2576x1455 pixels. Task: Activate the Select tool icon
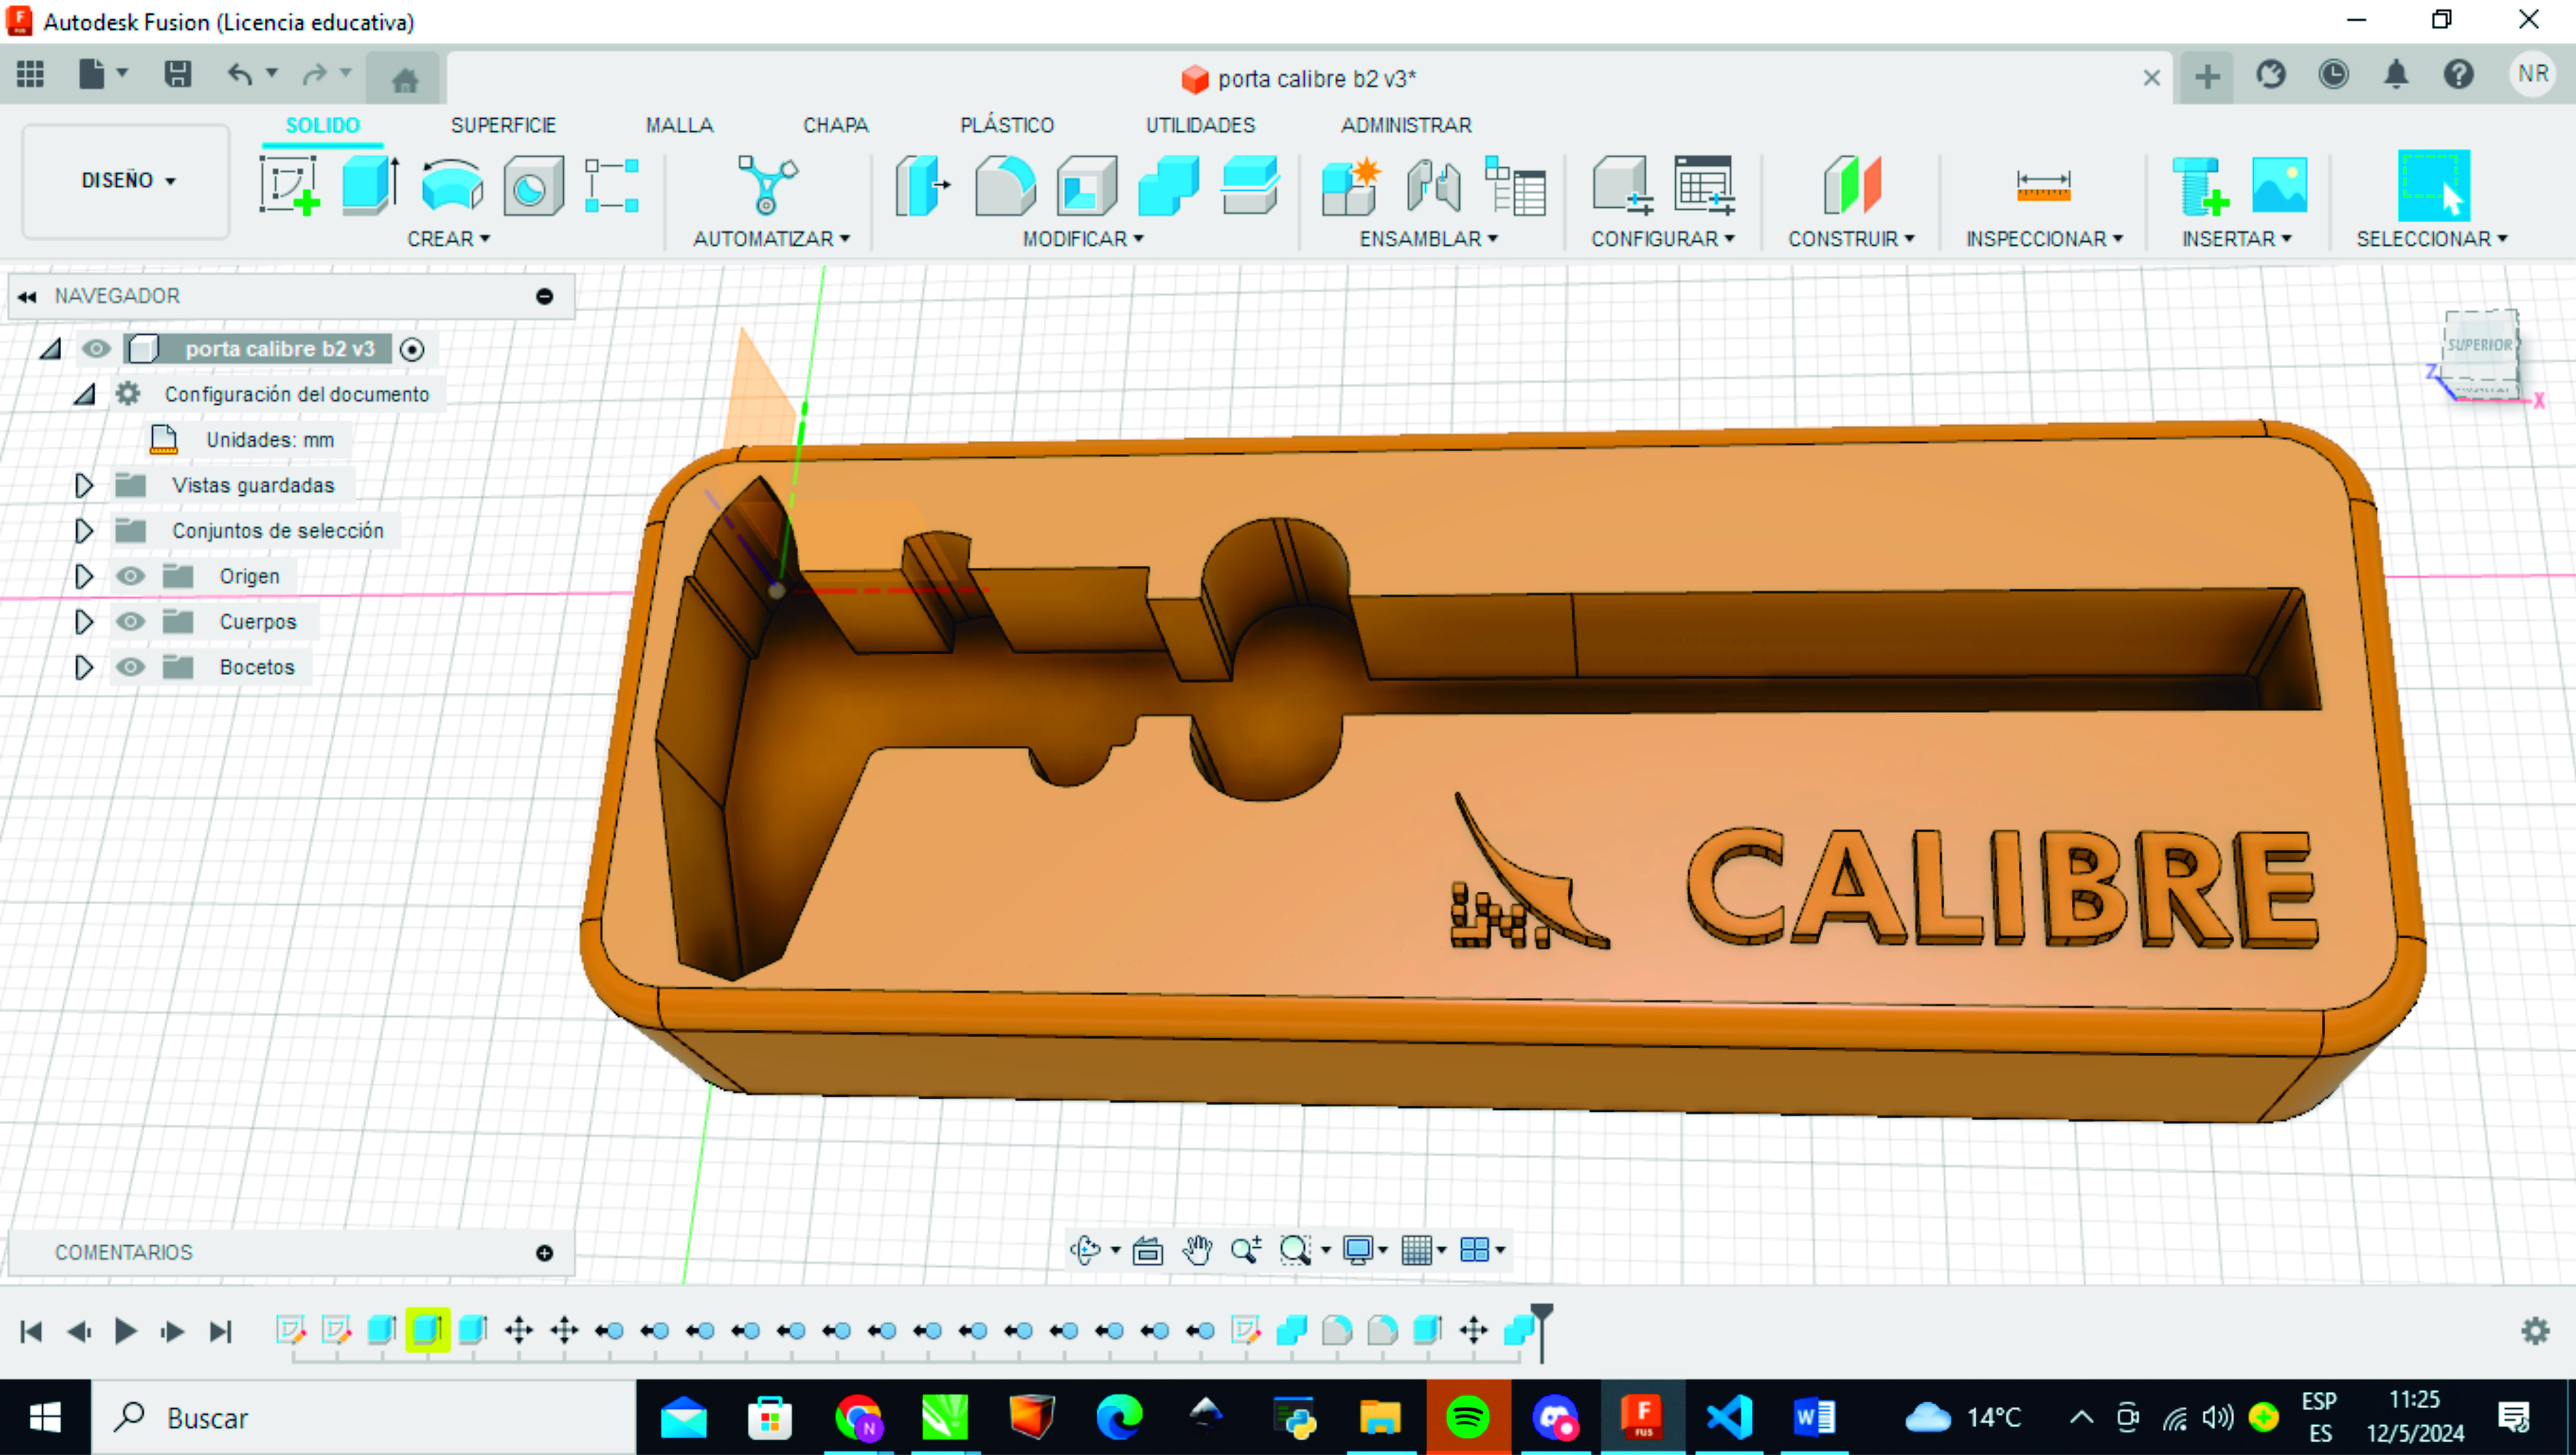(x=2434, y=185)
